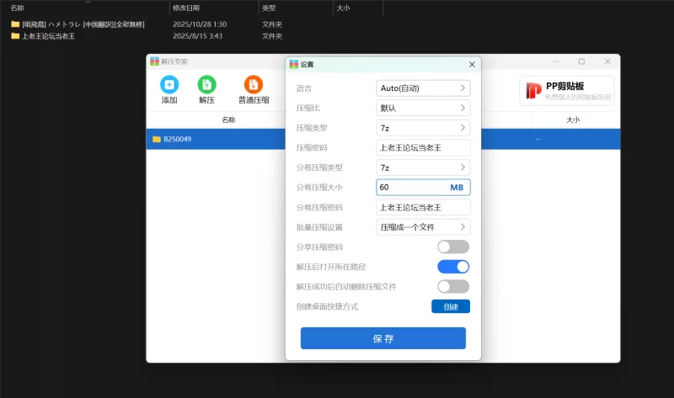Viewport: 674px width, 398px height.
Task: Open the 语言 Auto(自动) dropdown
Action: coord(423,88)
